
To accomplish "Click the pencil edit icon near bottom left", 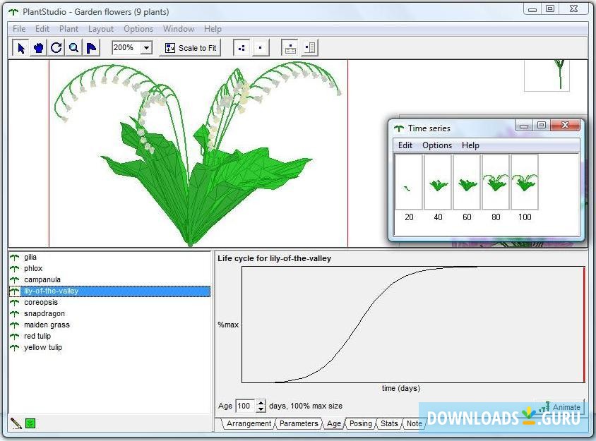I will [15, 423].
